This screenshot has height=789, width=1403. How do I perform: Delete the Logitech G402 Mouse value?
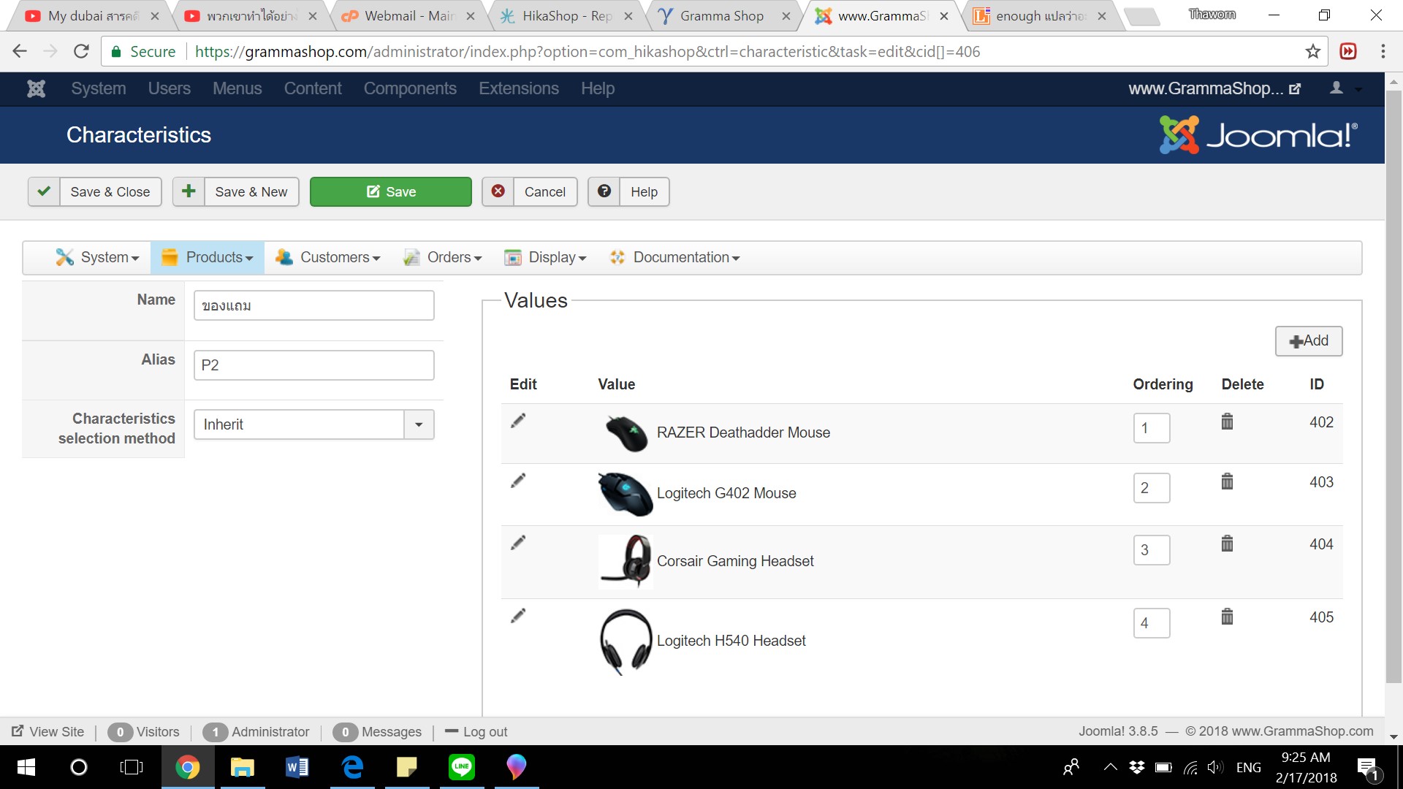[1227, 481]
